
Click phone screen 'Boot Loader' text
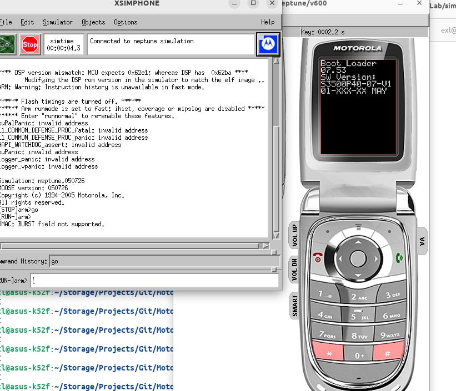[348, 63]
